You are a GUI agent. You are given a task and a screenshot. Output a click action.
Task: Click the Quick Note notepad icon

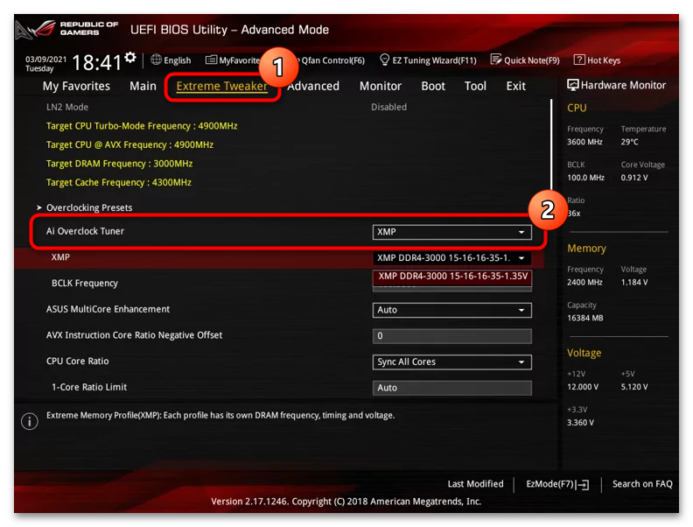click(496, 60)
